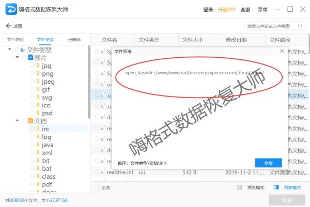The image size is (310, 207).
Task: Click the bat folder icon
Action: [38, 168]
